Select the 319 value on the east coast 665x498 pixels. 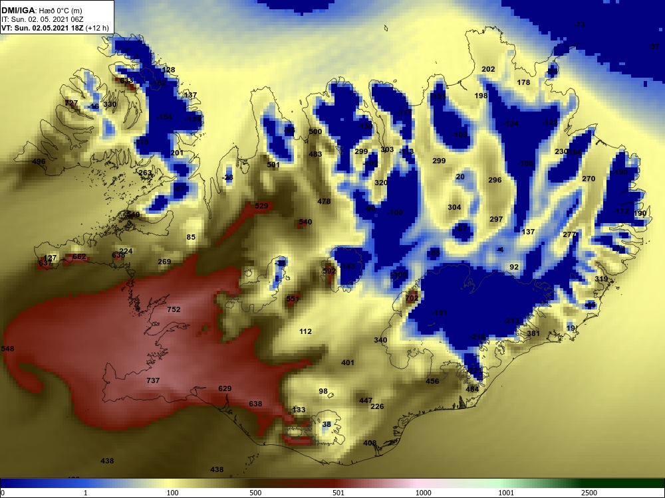(x=601, y=279)
